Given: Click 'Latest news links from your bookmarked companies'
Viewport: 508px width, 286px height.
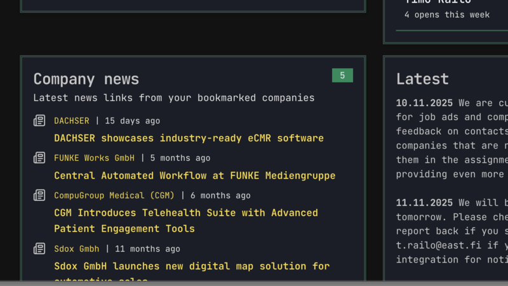Looking at the screenshot, I should click(x=174, y=98).
